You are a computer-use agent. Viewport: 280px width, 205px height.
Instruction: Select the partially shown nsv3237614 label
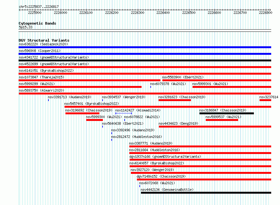(x=269, y=97)
